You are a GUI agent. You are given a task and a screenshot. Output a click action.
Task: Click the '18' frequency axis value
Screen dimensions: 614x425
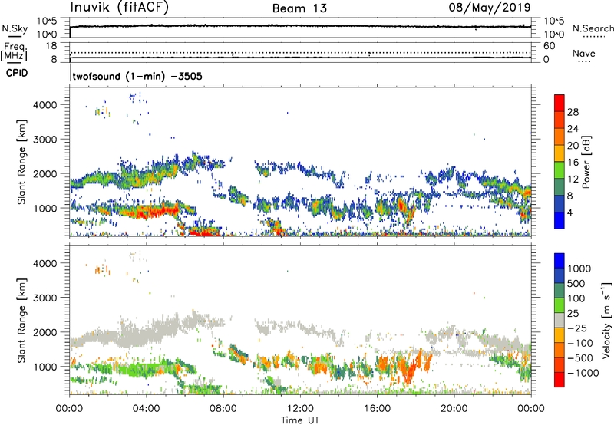tap(51, 46)
